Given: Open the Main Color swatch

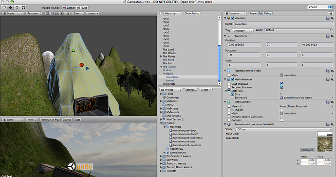Looking at the screenshot, I should click(x=325, y=134).
